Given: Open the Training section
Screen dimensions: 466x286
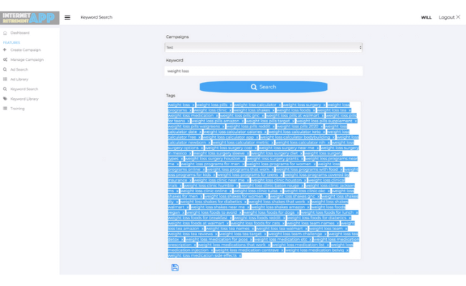Looking at the screenshot, I should click(x=17, y=109).
